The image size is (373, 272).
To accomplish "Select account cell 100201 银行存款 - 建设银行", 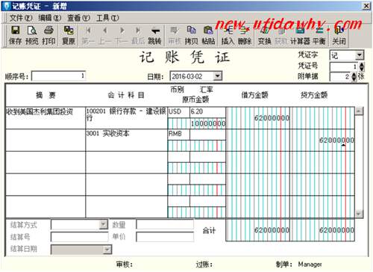I will (127, 118).
